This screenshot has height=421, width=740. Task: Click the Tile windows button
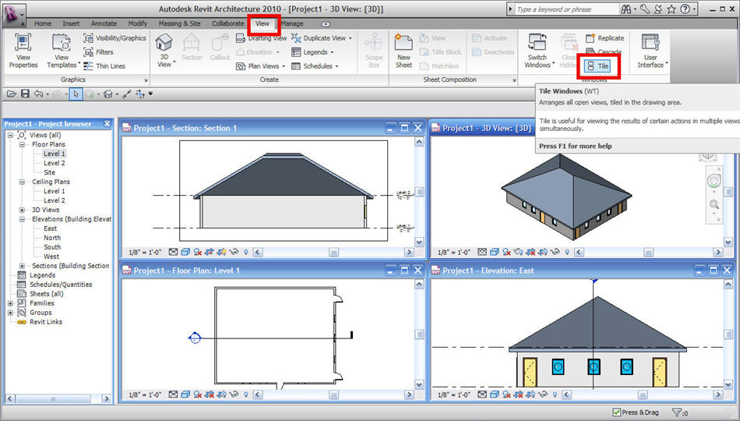(x=597, y=66)
